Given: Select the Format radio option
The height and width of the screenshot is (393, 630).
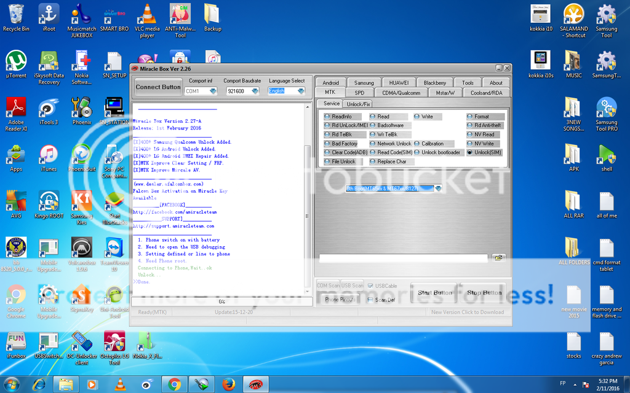Looking at the screenshot, I should [x=470, y=116].
